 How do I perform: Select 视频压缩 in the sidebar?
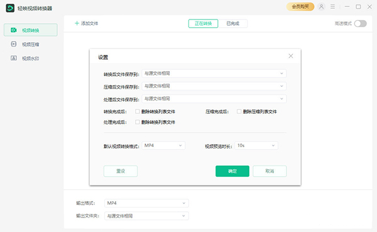[31, 44]
